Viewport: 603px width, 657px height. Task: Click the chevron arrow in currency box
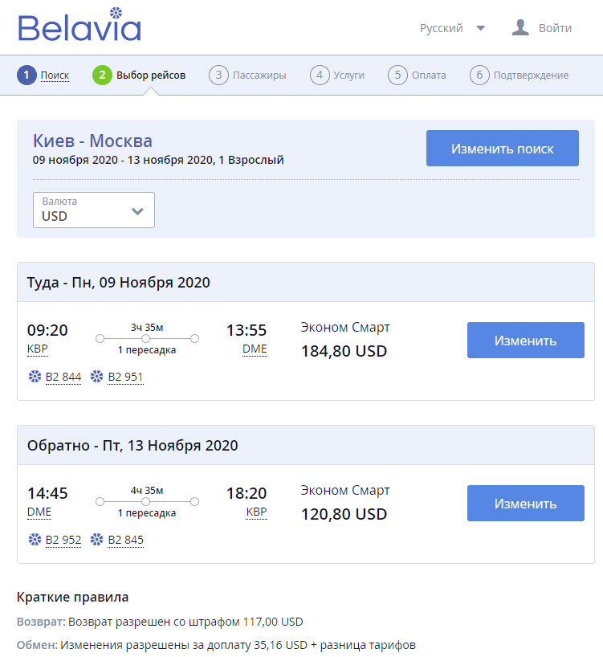(137, 211)
